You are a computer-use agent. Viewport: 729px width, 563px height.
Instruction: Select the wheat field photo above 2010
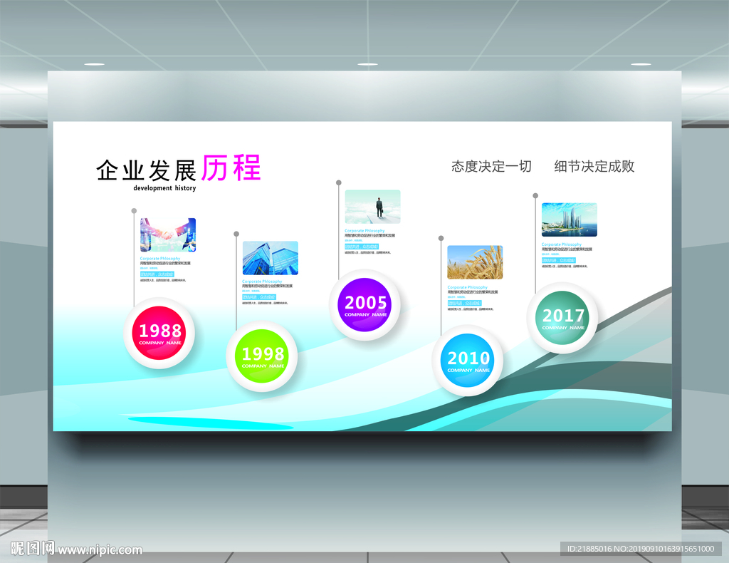tap(475, 262)
